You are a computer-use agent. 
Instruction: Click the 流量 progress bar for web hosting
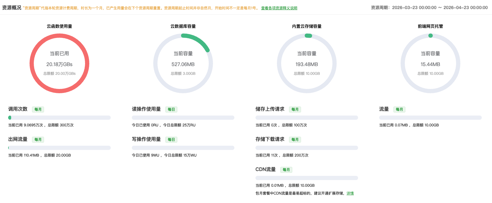(x=430, y=118)
